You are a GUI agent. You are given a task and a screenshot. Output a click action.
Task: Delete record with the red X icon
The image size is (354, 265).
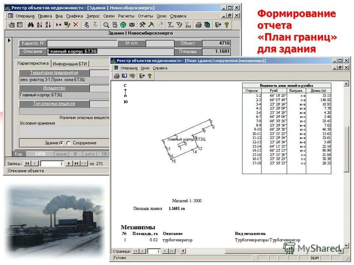[76, 25]
